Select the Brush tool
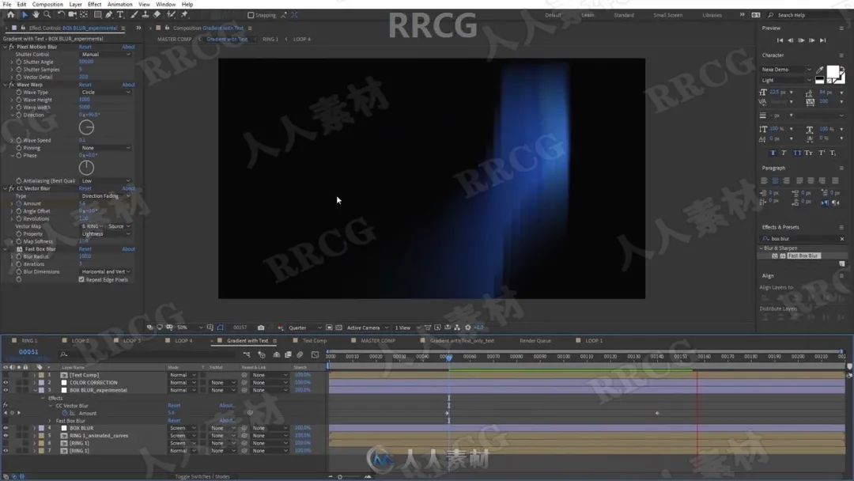 (134, 13)
